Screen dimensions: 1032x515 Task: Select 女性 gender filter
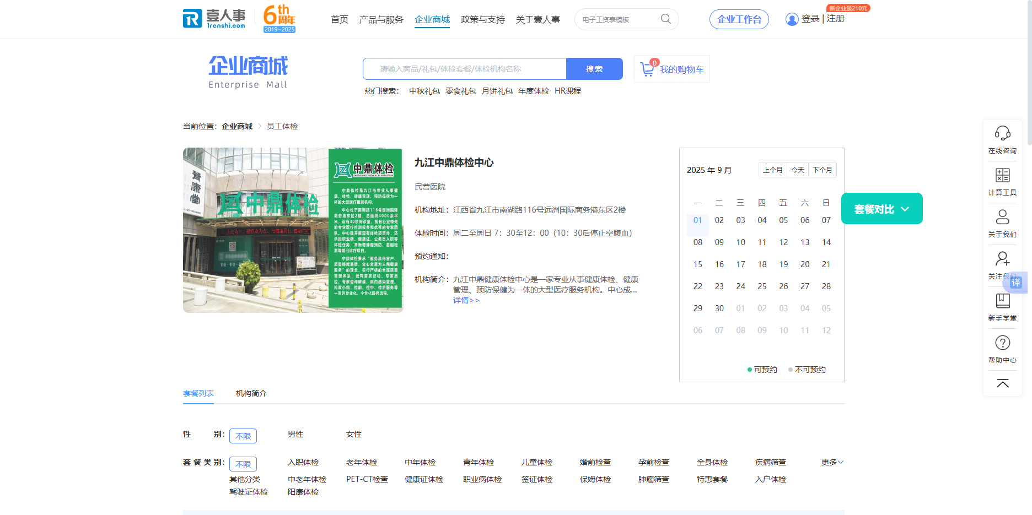[x=354, y=434]
